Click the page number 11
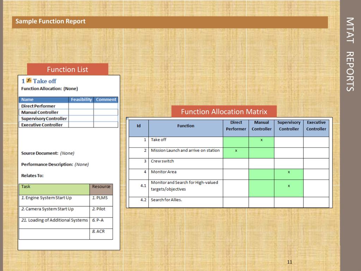 click(x=290, y=262)
